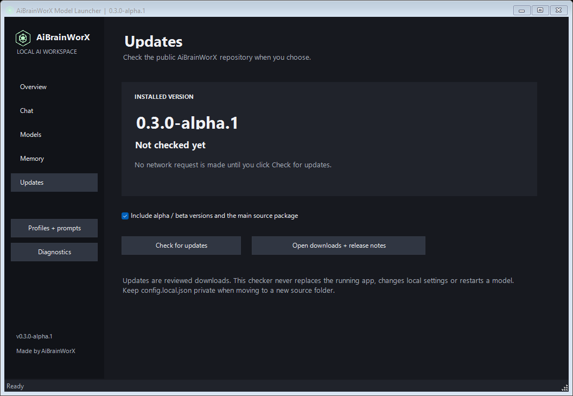This screenshot has height=396, width=573.
Task: Click the Not checked yet status
Action: [170, 145]
